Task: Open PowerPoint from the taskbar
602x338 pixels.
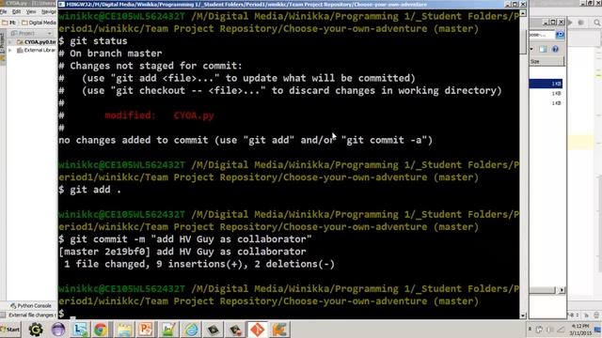Action: tap(146, 330)
